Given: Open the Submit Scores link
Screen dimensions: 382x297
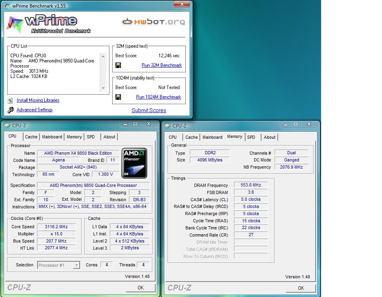Looking at the screenshot, I should (x=149, y=110).
